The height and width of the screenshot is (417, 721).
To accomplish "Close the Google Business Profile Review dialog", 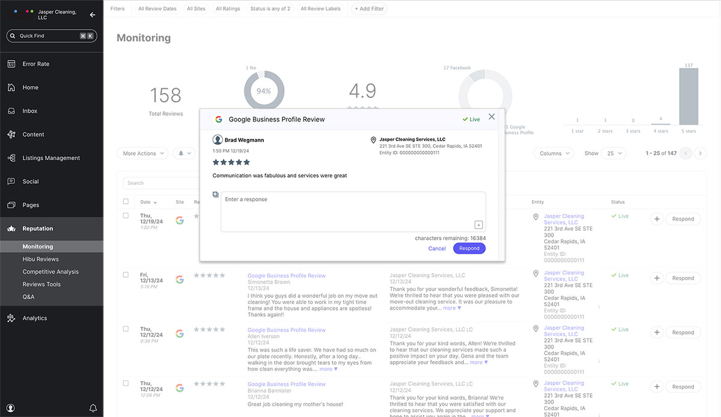I will click(491, 117).
